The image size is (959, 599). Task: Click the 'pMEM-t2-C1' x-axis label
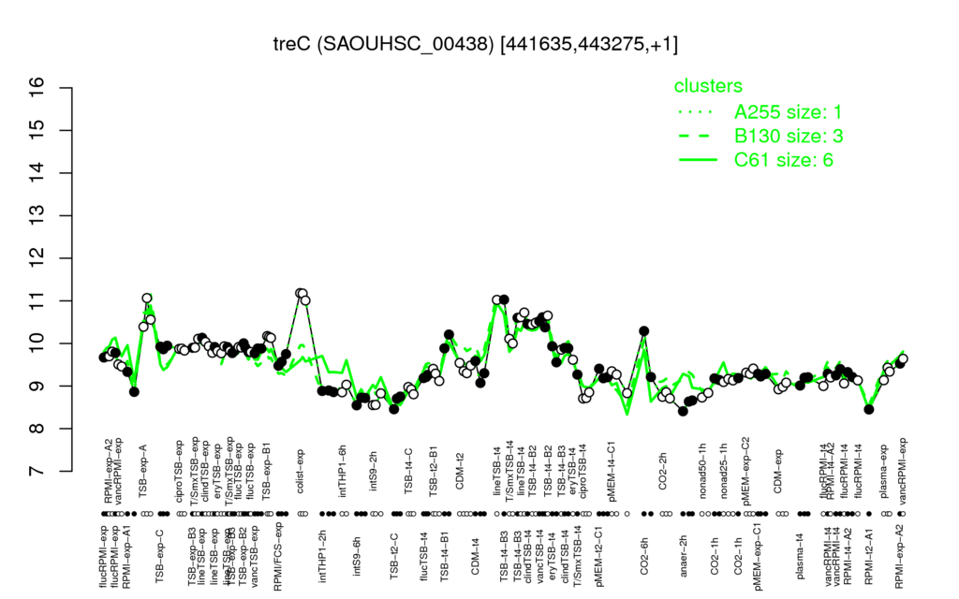tap(598, 555)
